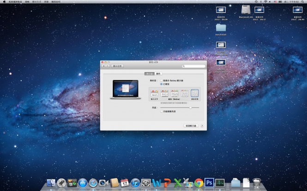Screen dimensions: 307x191
Task: Select desktop screenshot file ending 09.27
Action: coord(221,63)
